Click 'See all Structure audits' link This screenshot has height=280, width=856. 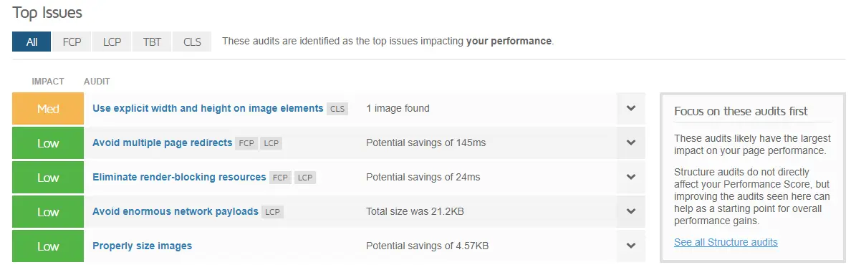pos(726,242)
